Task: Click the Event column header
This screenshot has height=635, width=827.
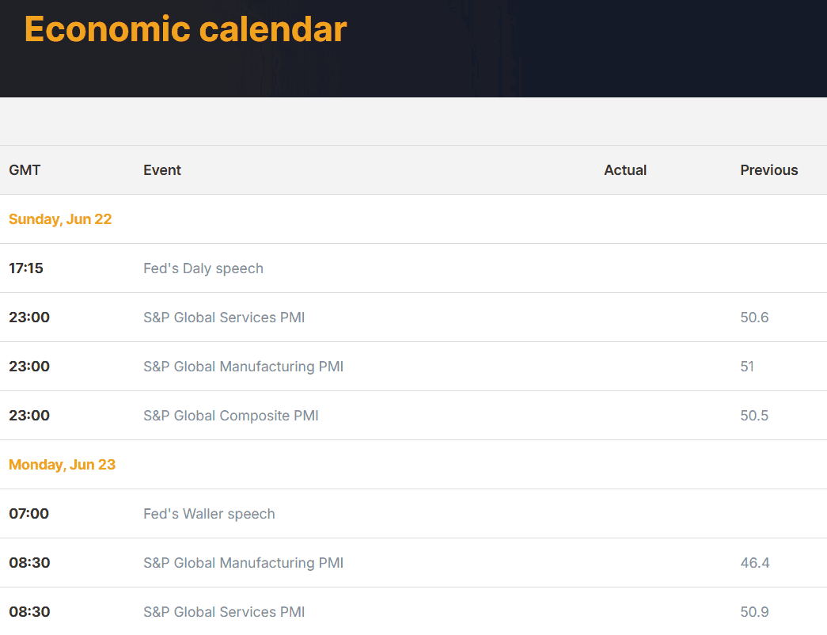Action: (162, 170)
